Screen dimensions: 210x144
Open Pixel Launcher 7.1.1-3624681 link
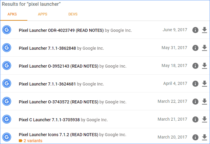(47, 84)
